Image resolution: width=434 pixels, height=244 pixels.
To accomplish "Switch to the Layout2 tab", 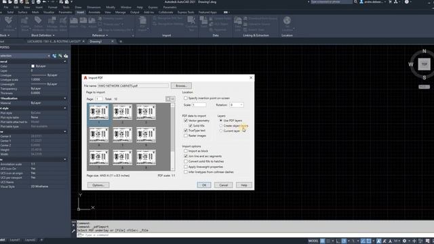I will pyautogui.click(x=30, y=240).
